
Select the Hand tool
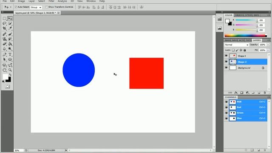point(5,70)
